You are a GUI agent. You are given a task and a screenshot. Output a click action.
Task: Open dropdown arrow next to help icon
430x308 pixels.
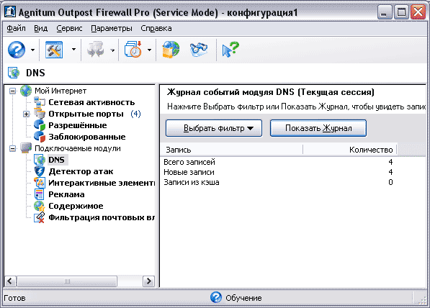[x=32, y=50]
